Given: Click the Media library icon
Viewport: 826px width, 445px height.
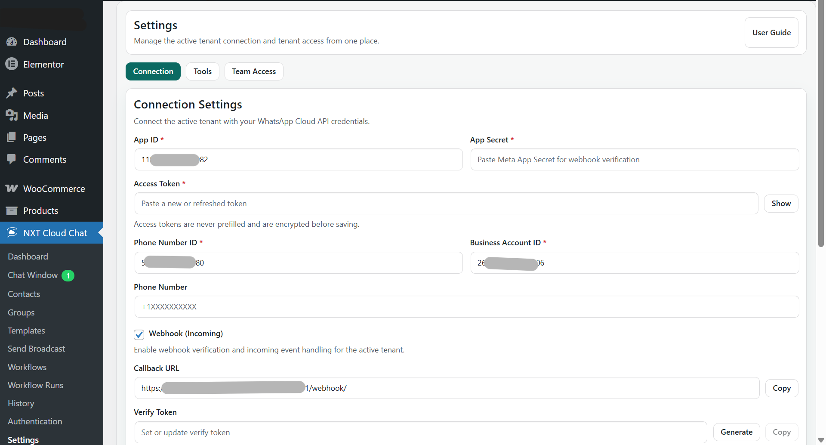Looking at the screenshot, I should click(x=12, y=115).
